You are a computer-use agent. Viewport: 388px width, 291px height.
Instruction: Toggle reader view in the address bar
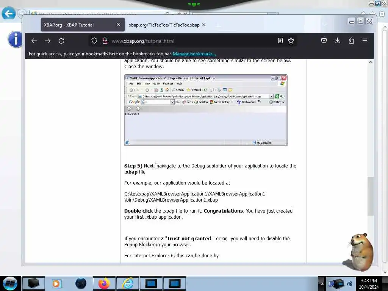(280, 41)
